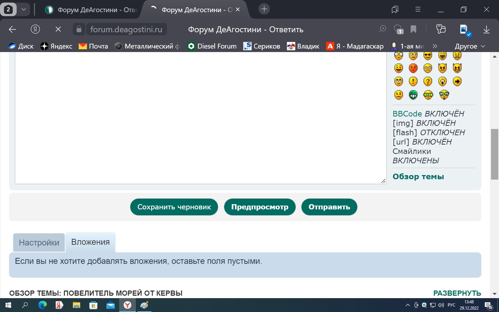Screen dimensions: 499x312
Task: Expand the tab group dropdown arrow
Action: click(24, 9)
